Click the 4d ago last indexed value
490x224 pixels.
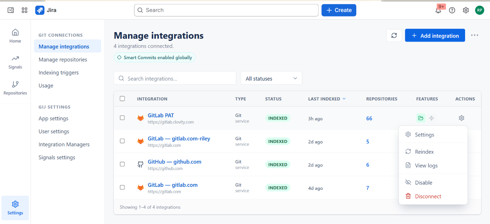click(315, 188)
